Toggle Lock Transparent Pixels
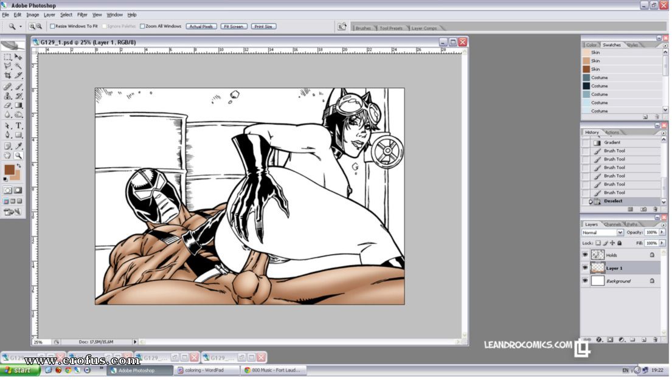The image size is (672, 380). (x=598, y=243)
